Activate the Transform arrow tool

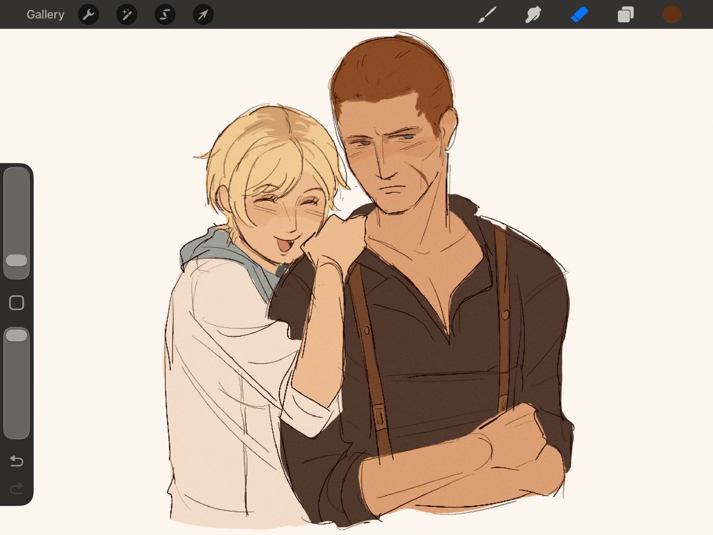point(203,15)
